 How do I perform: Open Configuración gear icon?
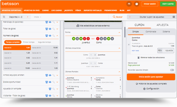(x=144, y=89)
